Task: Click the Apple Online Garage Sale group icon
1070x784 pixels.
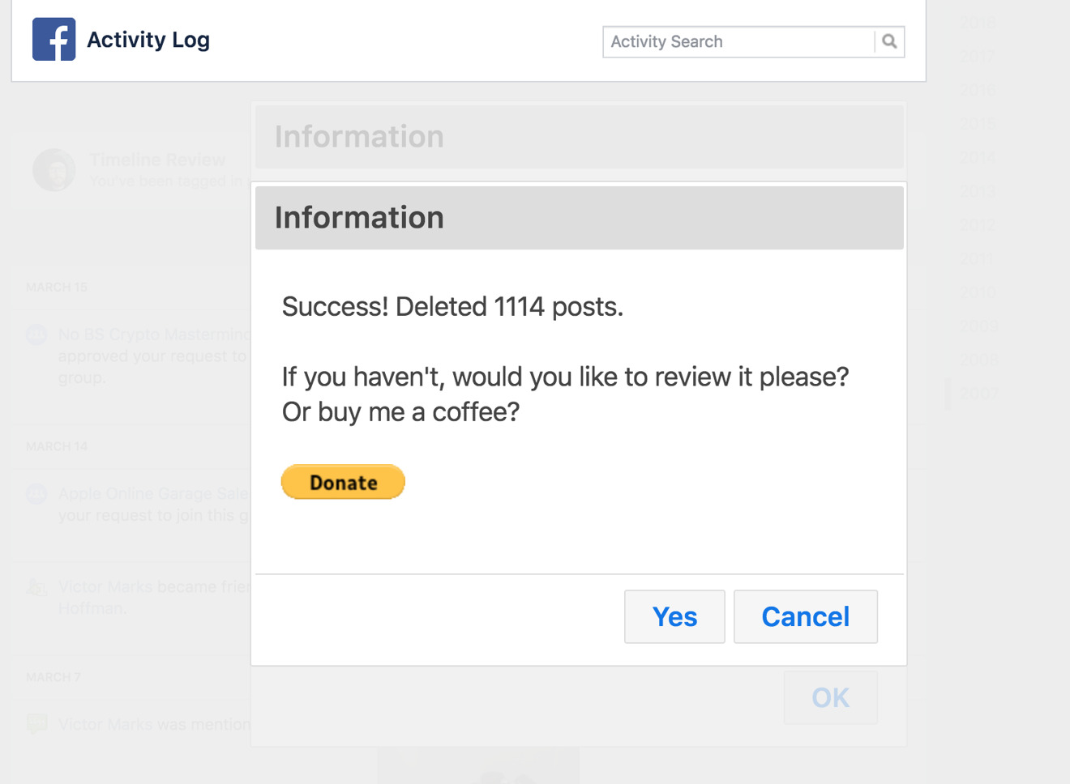Action: pyautogui.click(x=36, y=493)
